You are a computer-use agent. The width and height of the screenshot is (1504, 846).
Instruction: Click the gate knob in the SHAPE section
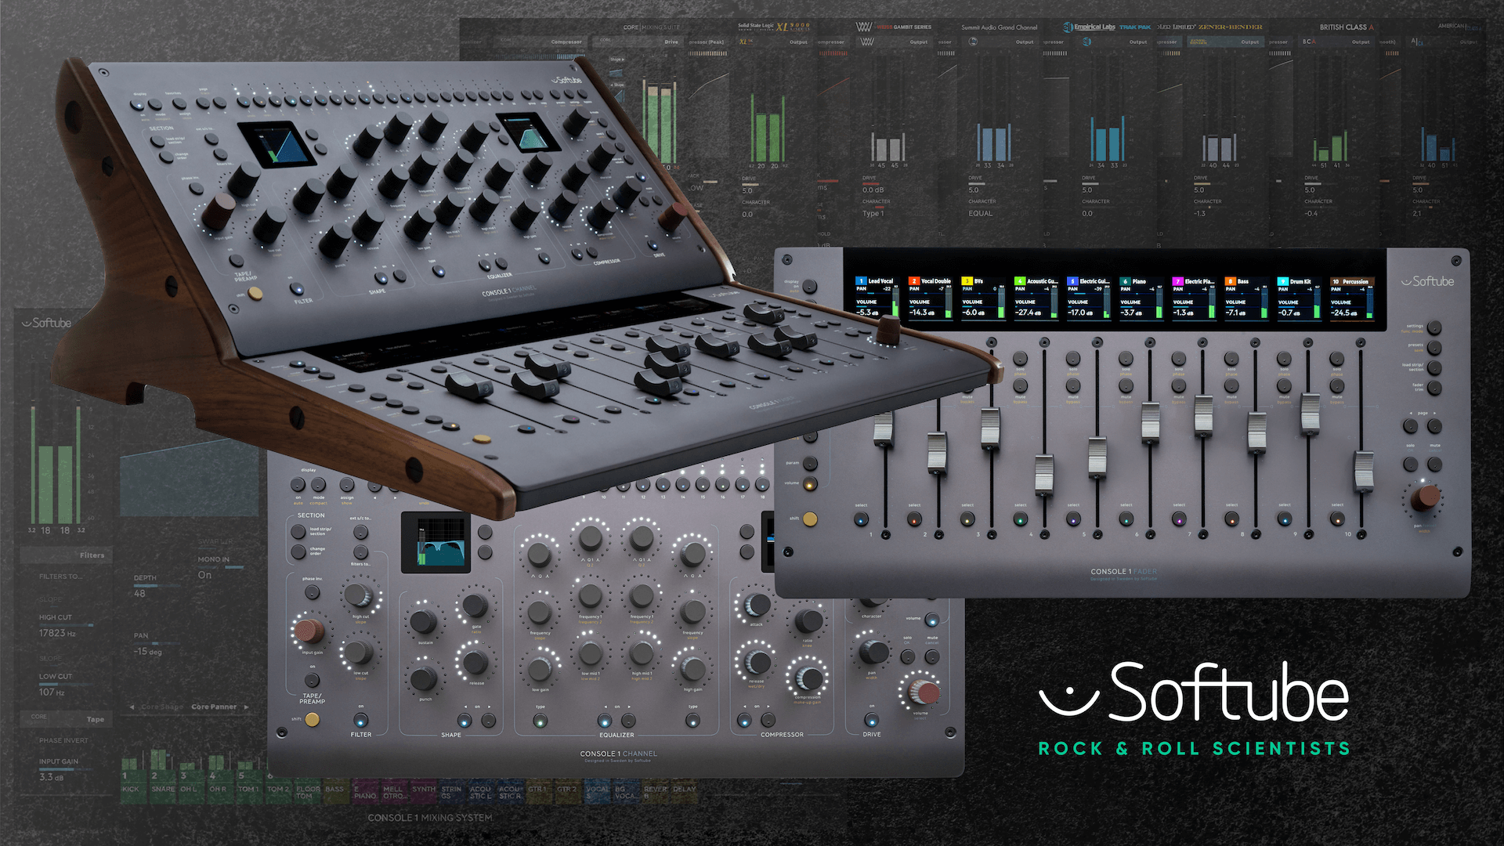(475, 606)
